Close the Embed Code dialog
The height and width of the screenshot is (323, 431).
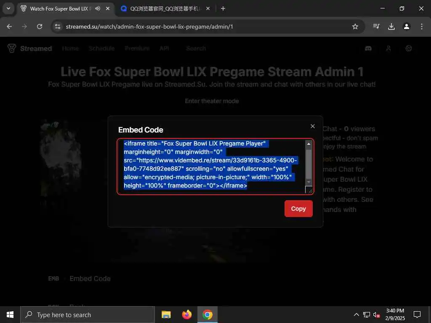point(313,126)
